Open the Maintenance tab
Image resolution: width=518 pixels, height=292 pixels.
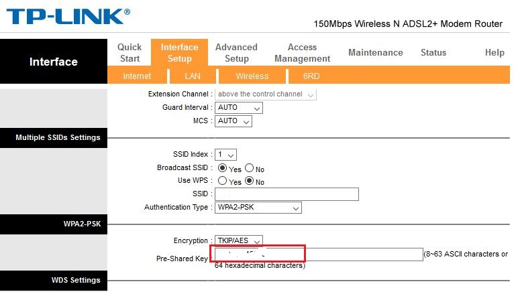[375, 52]
